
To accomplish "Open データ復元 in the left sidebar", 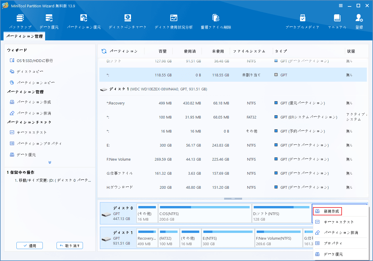I will coord(23,155).
